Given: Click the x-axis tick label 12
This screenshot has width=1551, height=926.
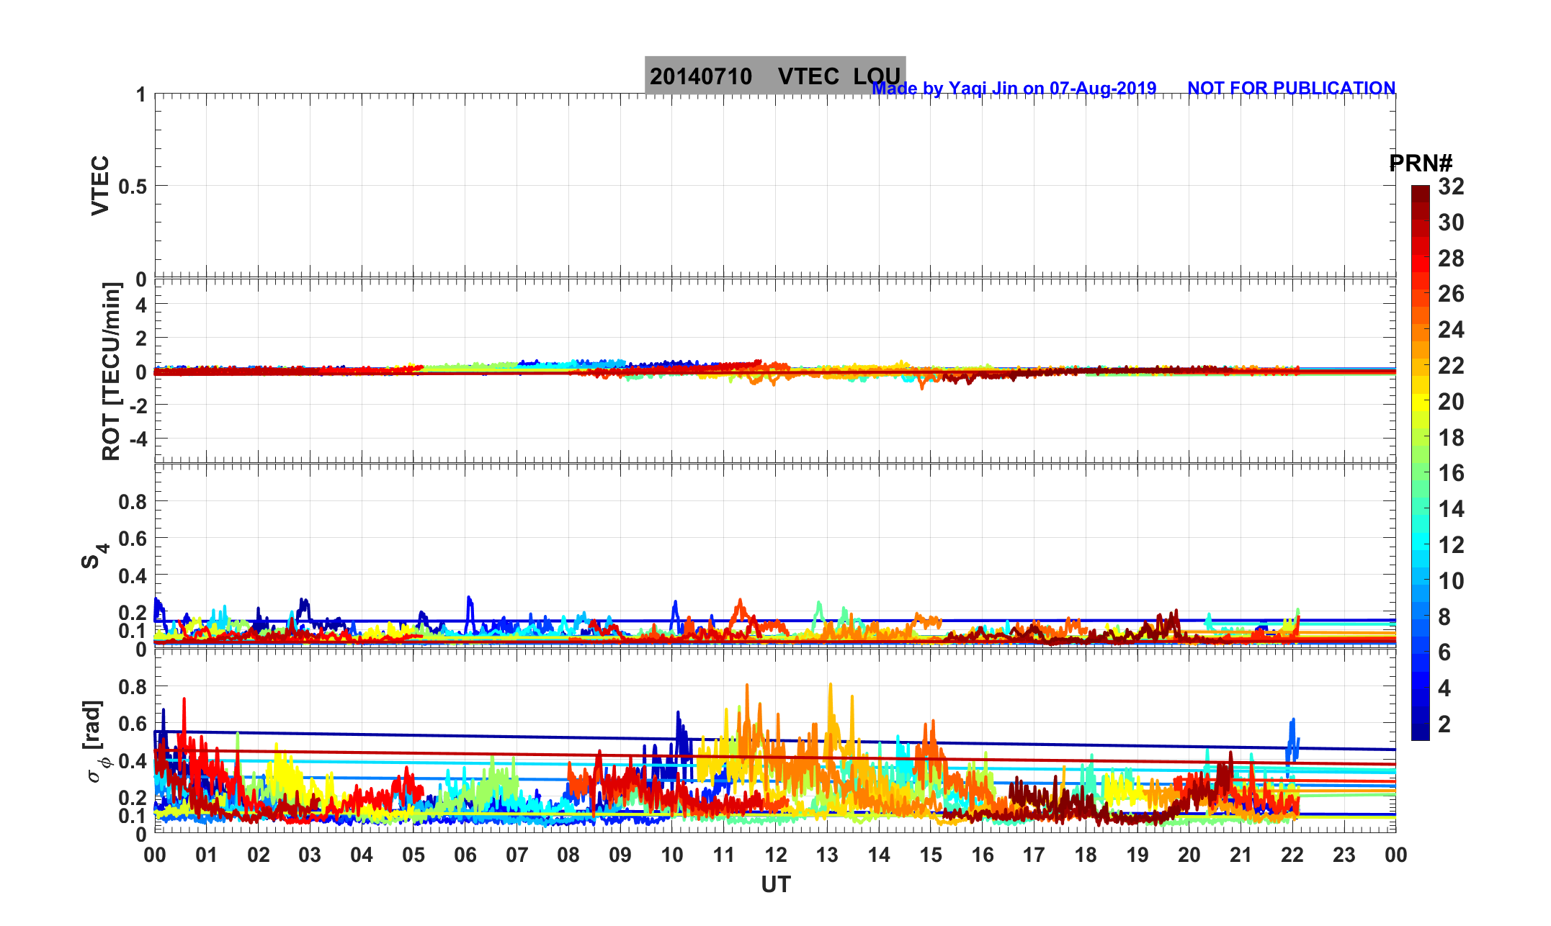Looking at the screenshot, I should click(775, 855).
